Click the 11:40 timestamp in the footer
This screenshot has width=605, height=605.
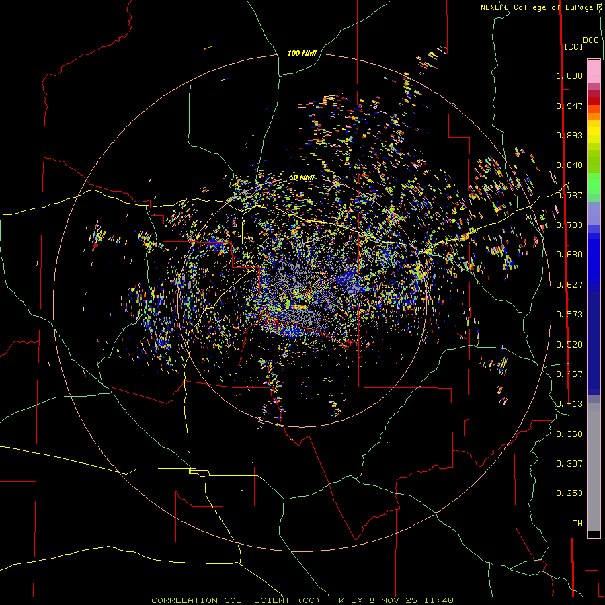pos(438,600)
